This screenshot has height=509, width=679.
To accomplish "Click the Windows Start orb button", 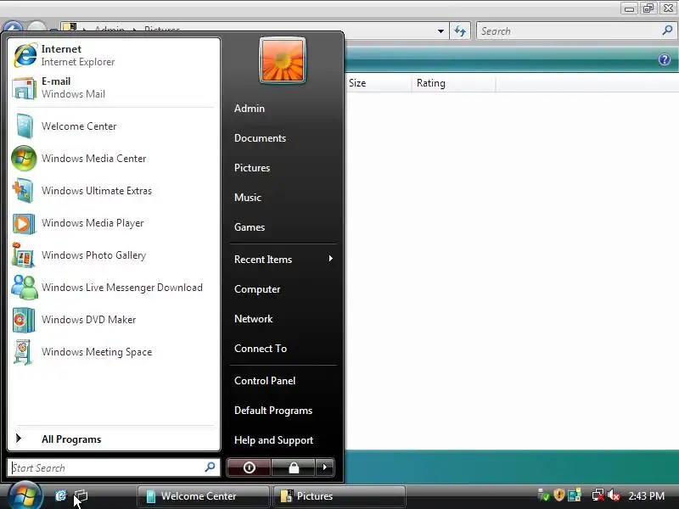I will (25, 495).
